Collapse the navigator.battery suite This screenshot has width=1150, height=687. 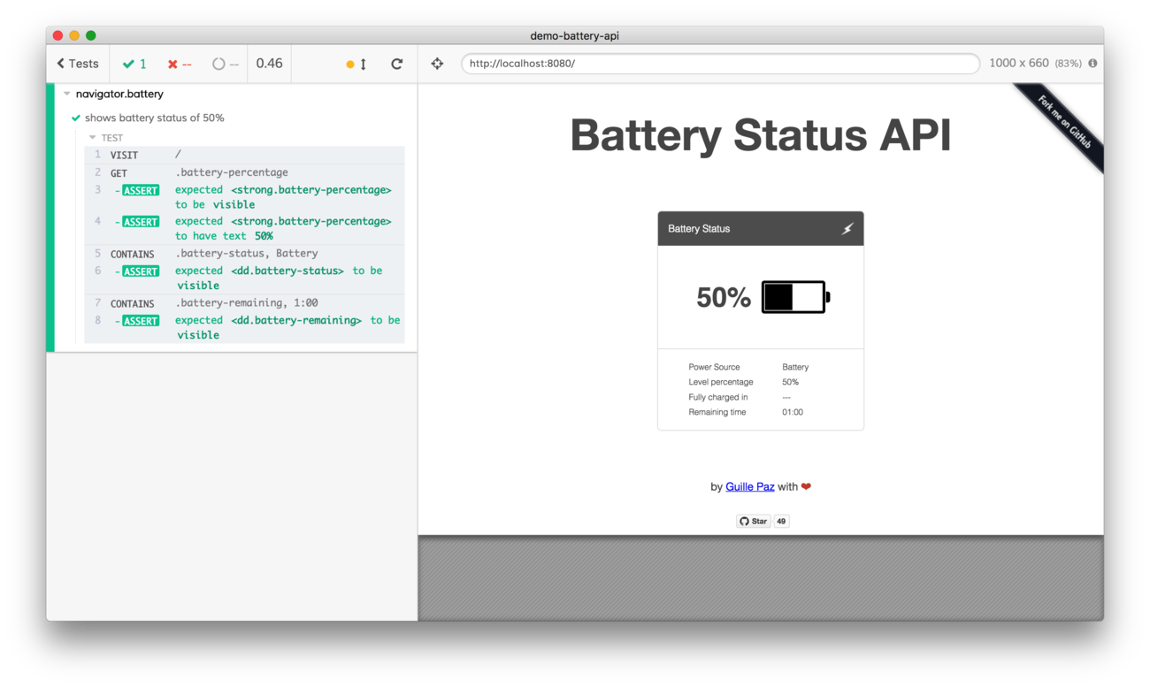tap(67, 94)
